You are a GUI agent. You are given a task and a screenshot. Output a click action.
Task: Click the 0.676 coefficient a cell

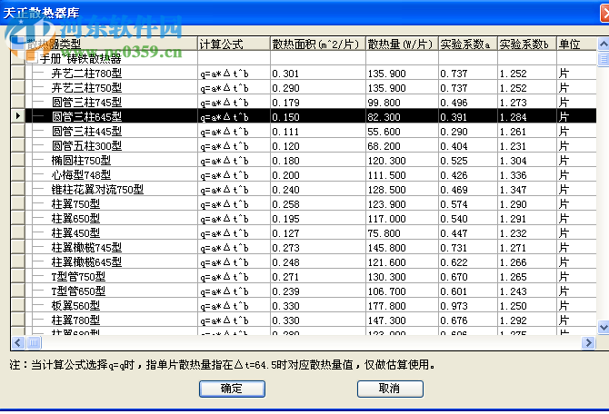tap(468, 320)
